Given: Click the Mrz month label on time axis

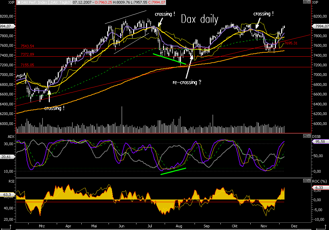Looking at the screenshot, I should click(x=42, y=226).
